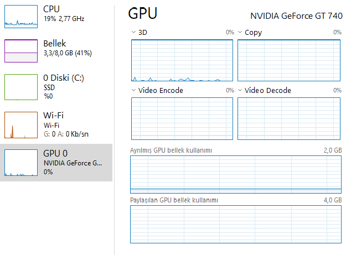Click the Bellek memory graph thumbnail
The width and height of the screenshot is (346, 255).
point(20,50)
